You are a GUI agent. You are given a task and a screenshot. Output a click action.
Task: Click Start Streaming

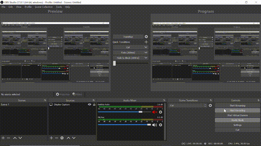click(237, 105)
